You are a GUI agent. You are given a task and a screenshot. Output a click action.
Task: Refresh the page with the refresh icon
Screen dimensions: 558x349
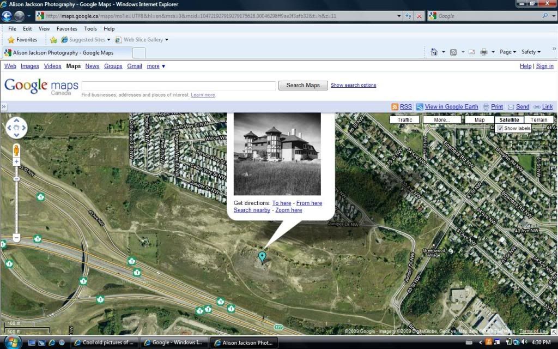point(408,16)
